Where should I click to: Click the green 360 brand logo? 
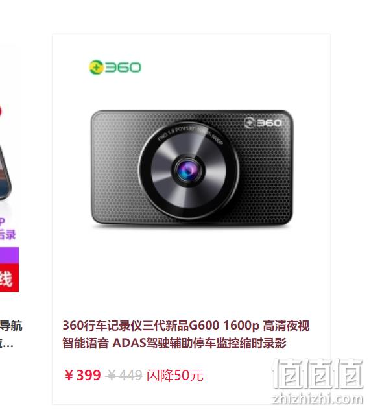tap(115, 67)
